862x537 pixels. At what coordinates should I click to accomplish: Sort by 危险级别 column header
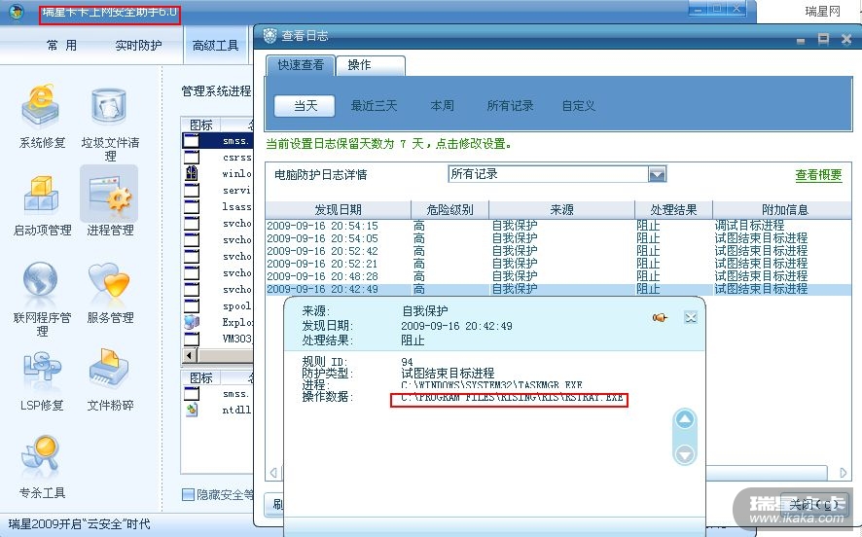click(449, 209)
